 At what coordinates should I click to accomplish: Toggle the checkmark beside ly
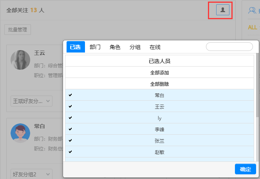pos(70,118)
